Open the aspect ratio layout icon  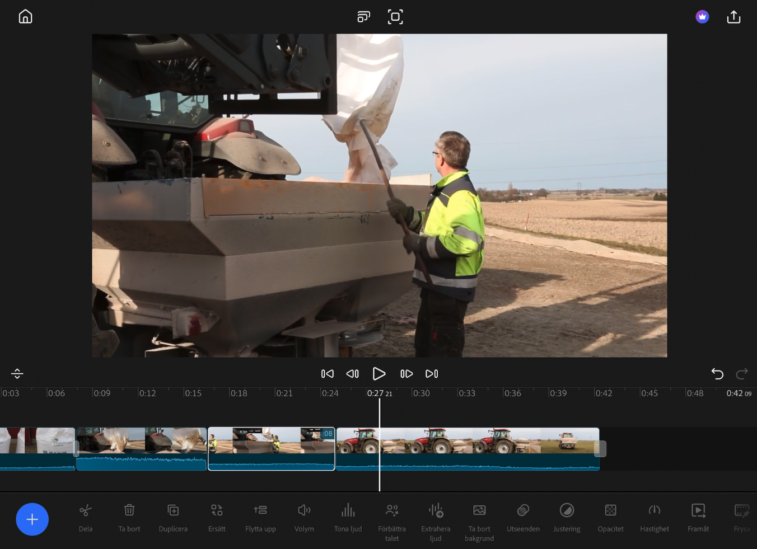point(363,17)
